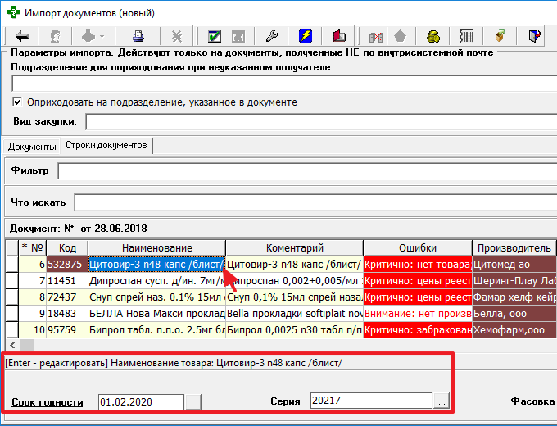Check the row selector for line 9
This screenshot has height=426, width=557.
[11, 314]
